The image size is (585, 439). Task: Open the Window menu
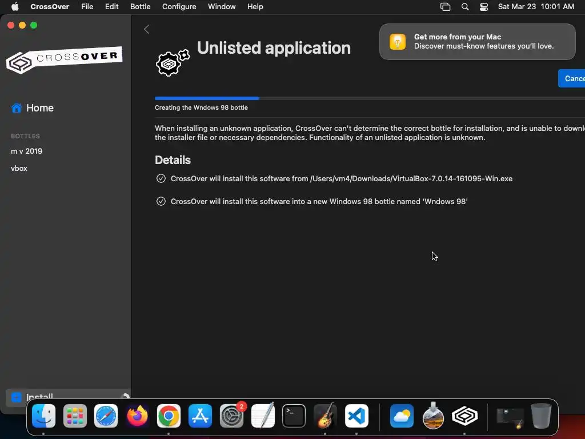click(222, 6)
